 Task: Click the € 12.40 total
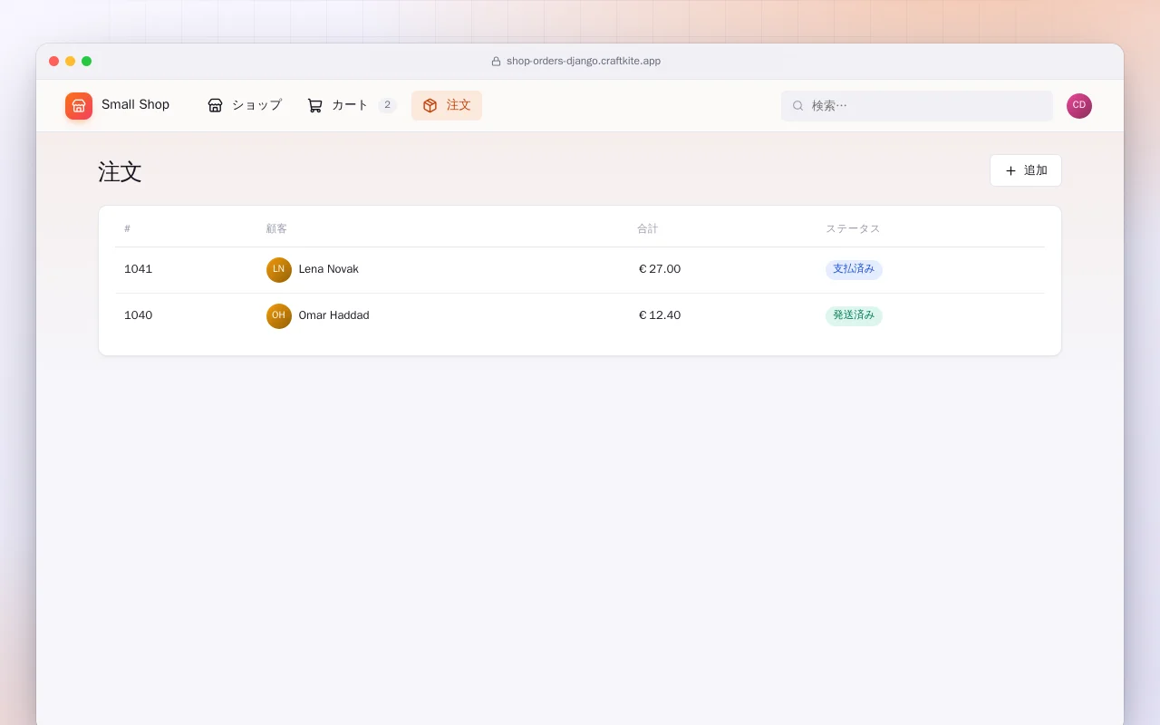[660, 315]
